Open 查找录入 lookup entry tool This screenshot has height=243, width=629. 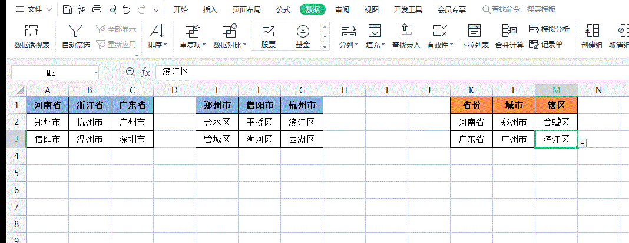[x=406, y=36]
